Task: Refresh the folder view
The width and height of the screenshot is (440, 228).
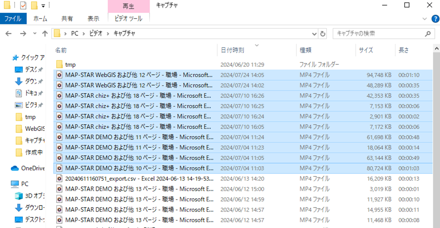Action: click(x=323, y=34)
